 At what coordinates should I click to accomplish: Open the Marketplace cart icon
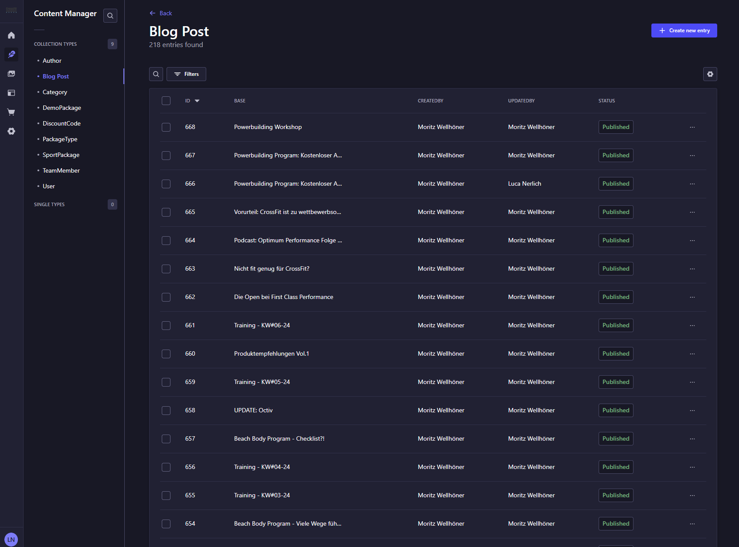click(11, 112)
